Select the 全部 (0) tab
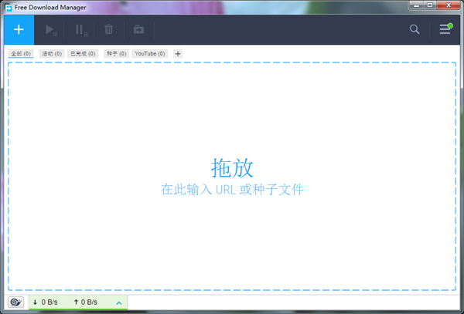The width and height of the screenshot is (464, 314). [x=21, y=53]
